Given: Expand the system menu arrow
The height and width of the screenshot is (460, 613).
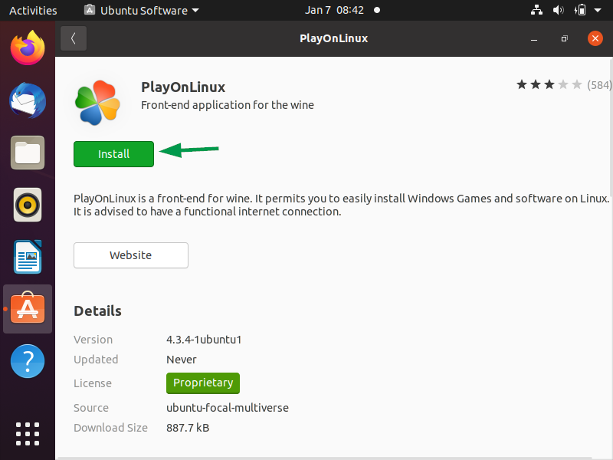Looking at the screenshot, I should (x=598, y=10).
